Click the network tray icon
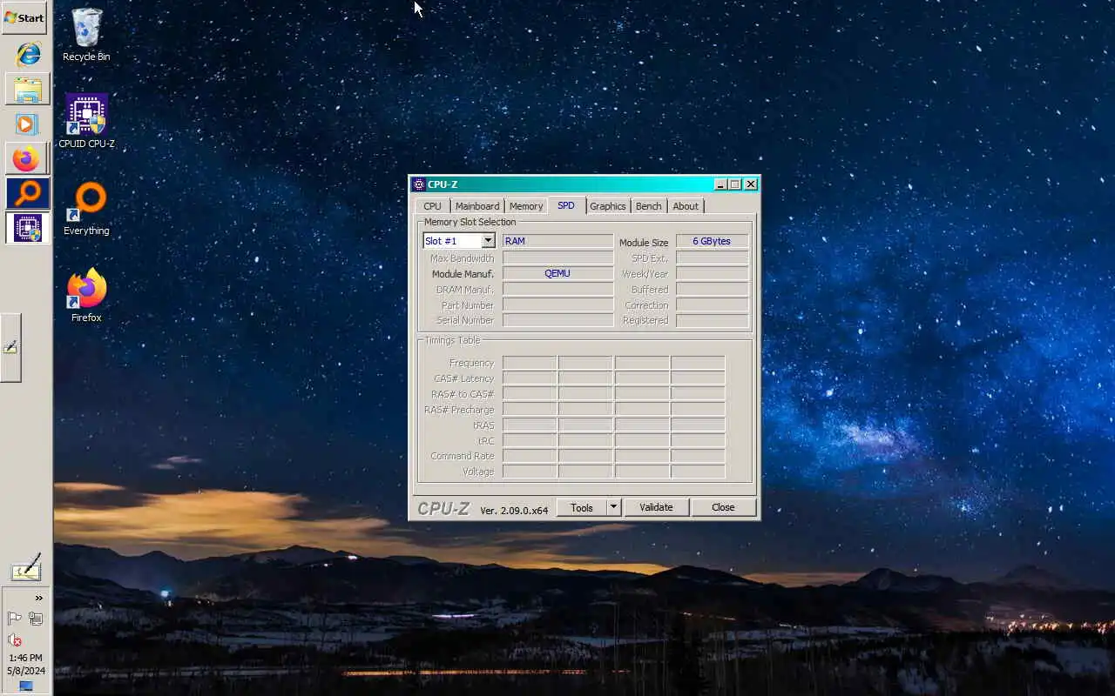Screen dimensions: 1115x696 (36, 619)
